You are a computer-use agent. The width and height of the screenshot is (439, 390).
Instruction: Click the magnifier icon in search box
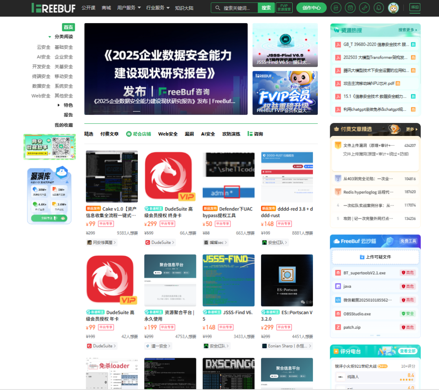pos(217,8)
